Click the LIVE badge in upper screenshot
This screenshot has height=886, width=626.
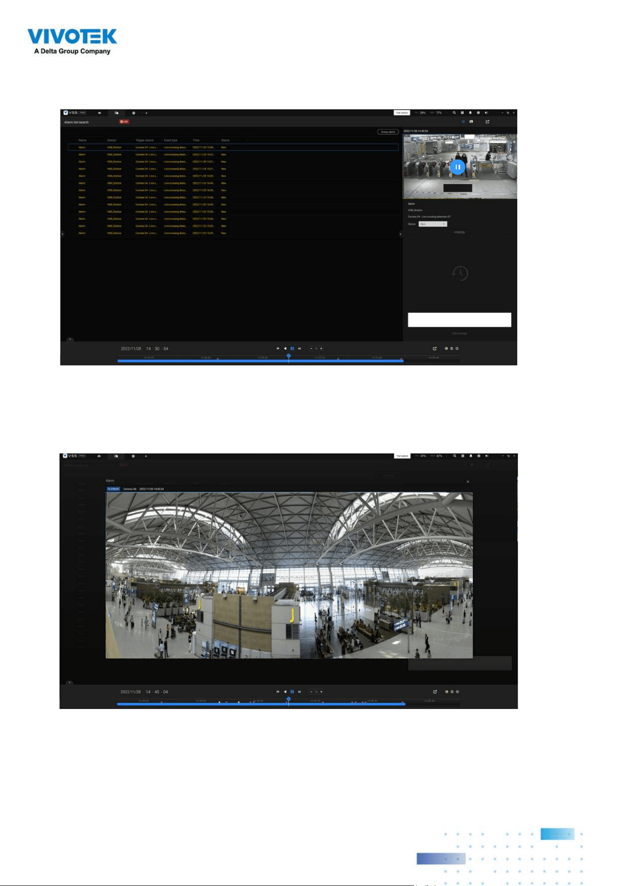124,122
